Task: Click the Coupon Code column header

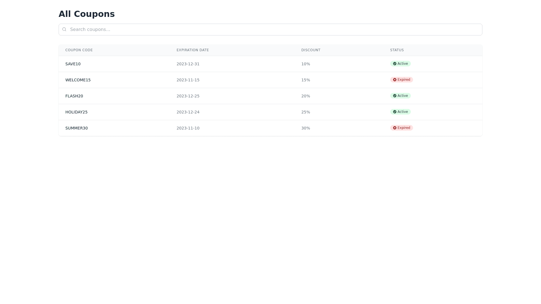Action: pyautogui.click(x=79, y=50)
